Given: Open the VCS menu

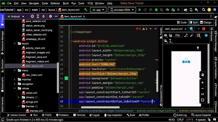Looking at the screenshot, I should coord(90,3).
